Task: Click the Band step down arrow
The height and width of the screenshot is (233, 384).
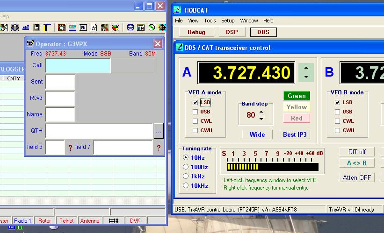Action: tap(261, 119)
